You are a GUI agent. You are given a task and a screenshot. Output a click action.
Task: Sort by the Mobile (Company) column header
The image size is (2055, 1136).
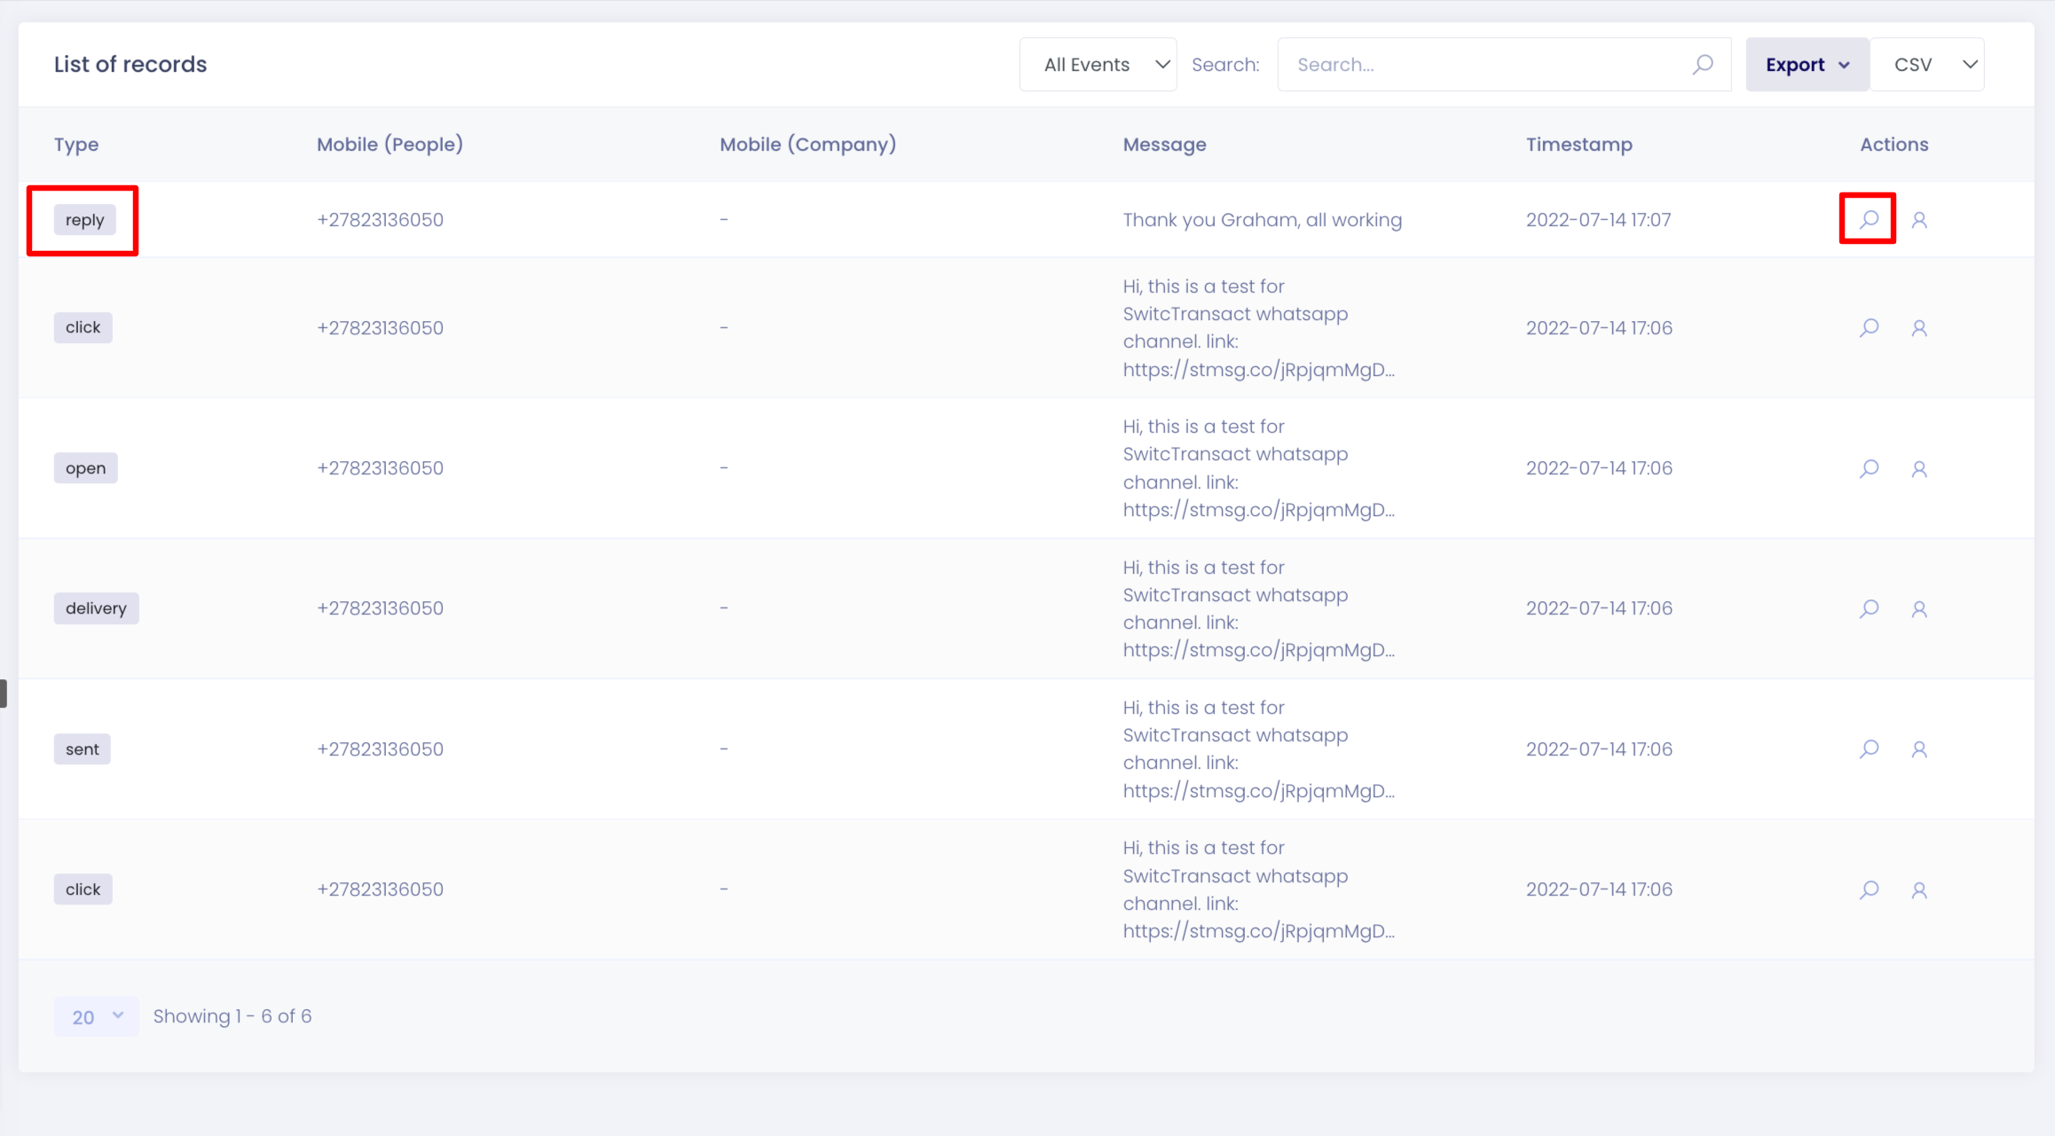pyautogui.click(x=807, y=145)
